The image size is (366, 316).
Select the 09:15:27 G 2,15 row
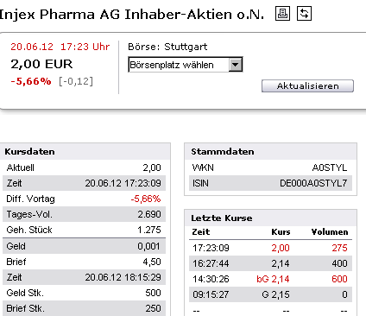click(x=270, y=294)
